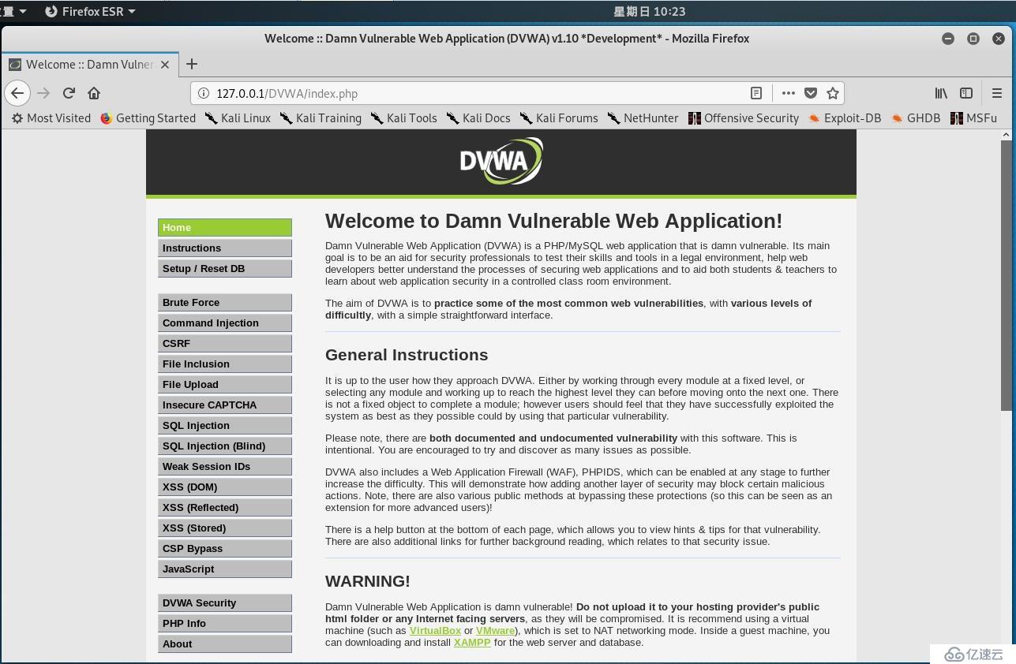Open CSP Bypass module
The image size is (1016, 664).
coord(225,548)
